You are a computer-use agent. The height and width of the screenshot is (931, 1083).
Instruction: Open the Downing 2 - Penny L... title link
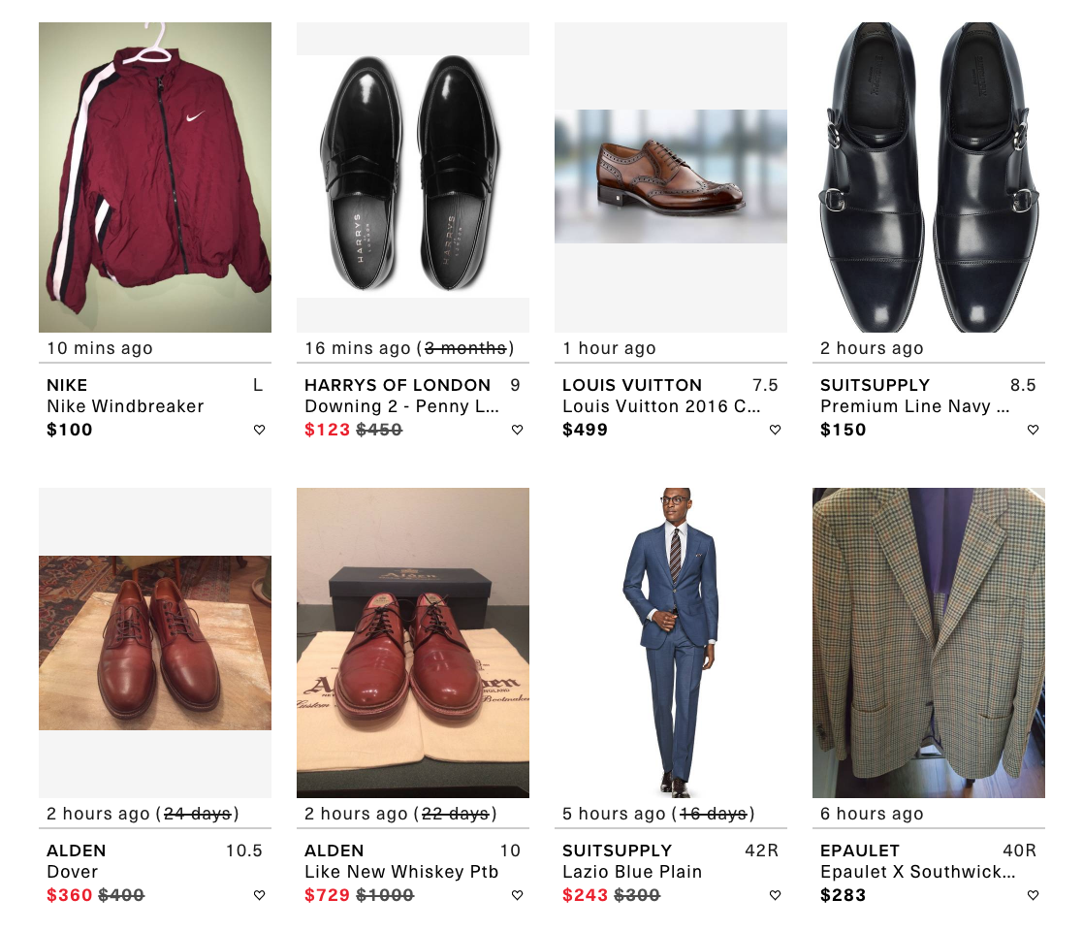398,406
